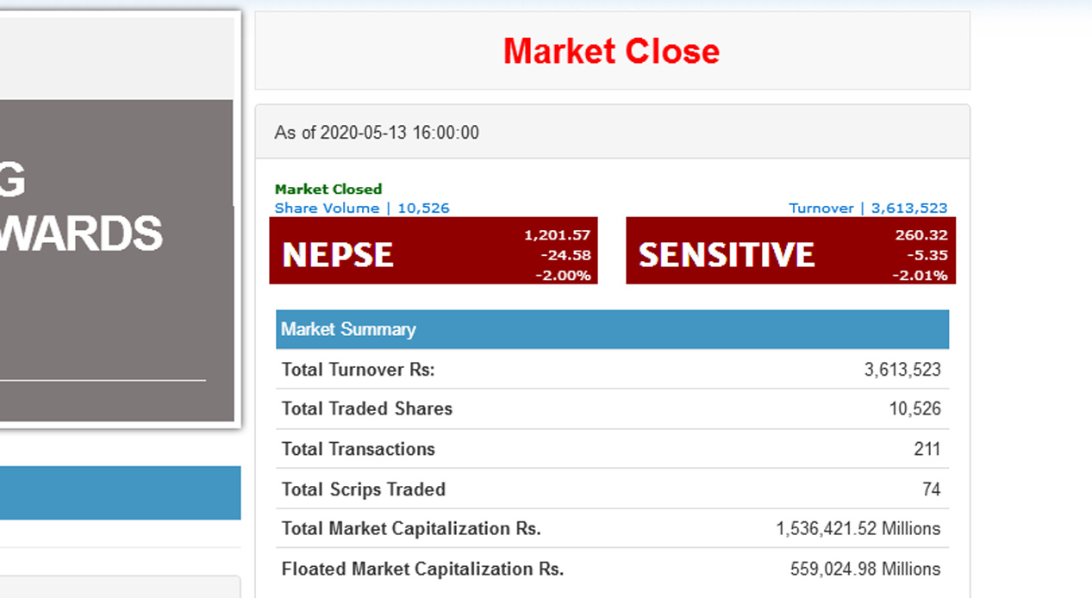Screen dimensions: 1092x598
Task: Select the Total Transactions row label
Action: pos(359,449)
